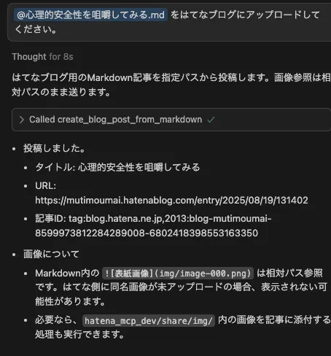Click inside the user message box text "ください。"
331x356 pixels.
pyautogui.click(x=36, y=30)
